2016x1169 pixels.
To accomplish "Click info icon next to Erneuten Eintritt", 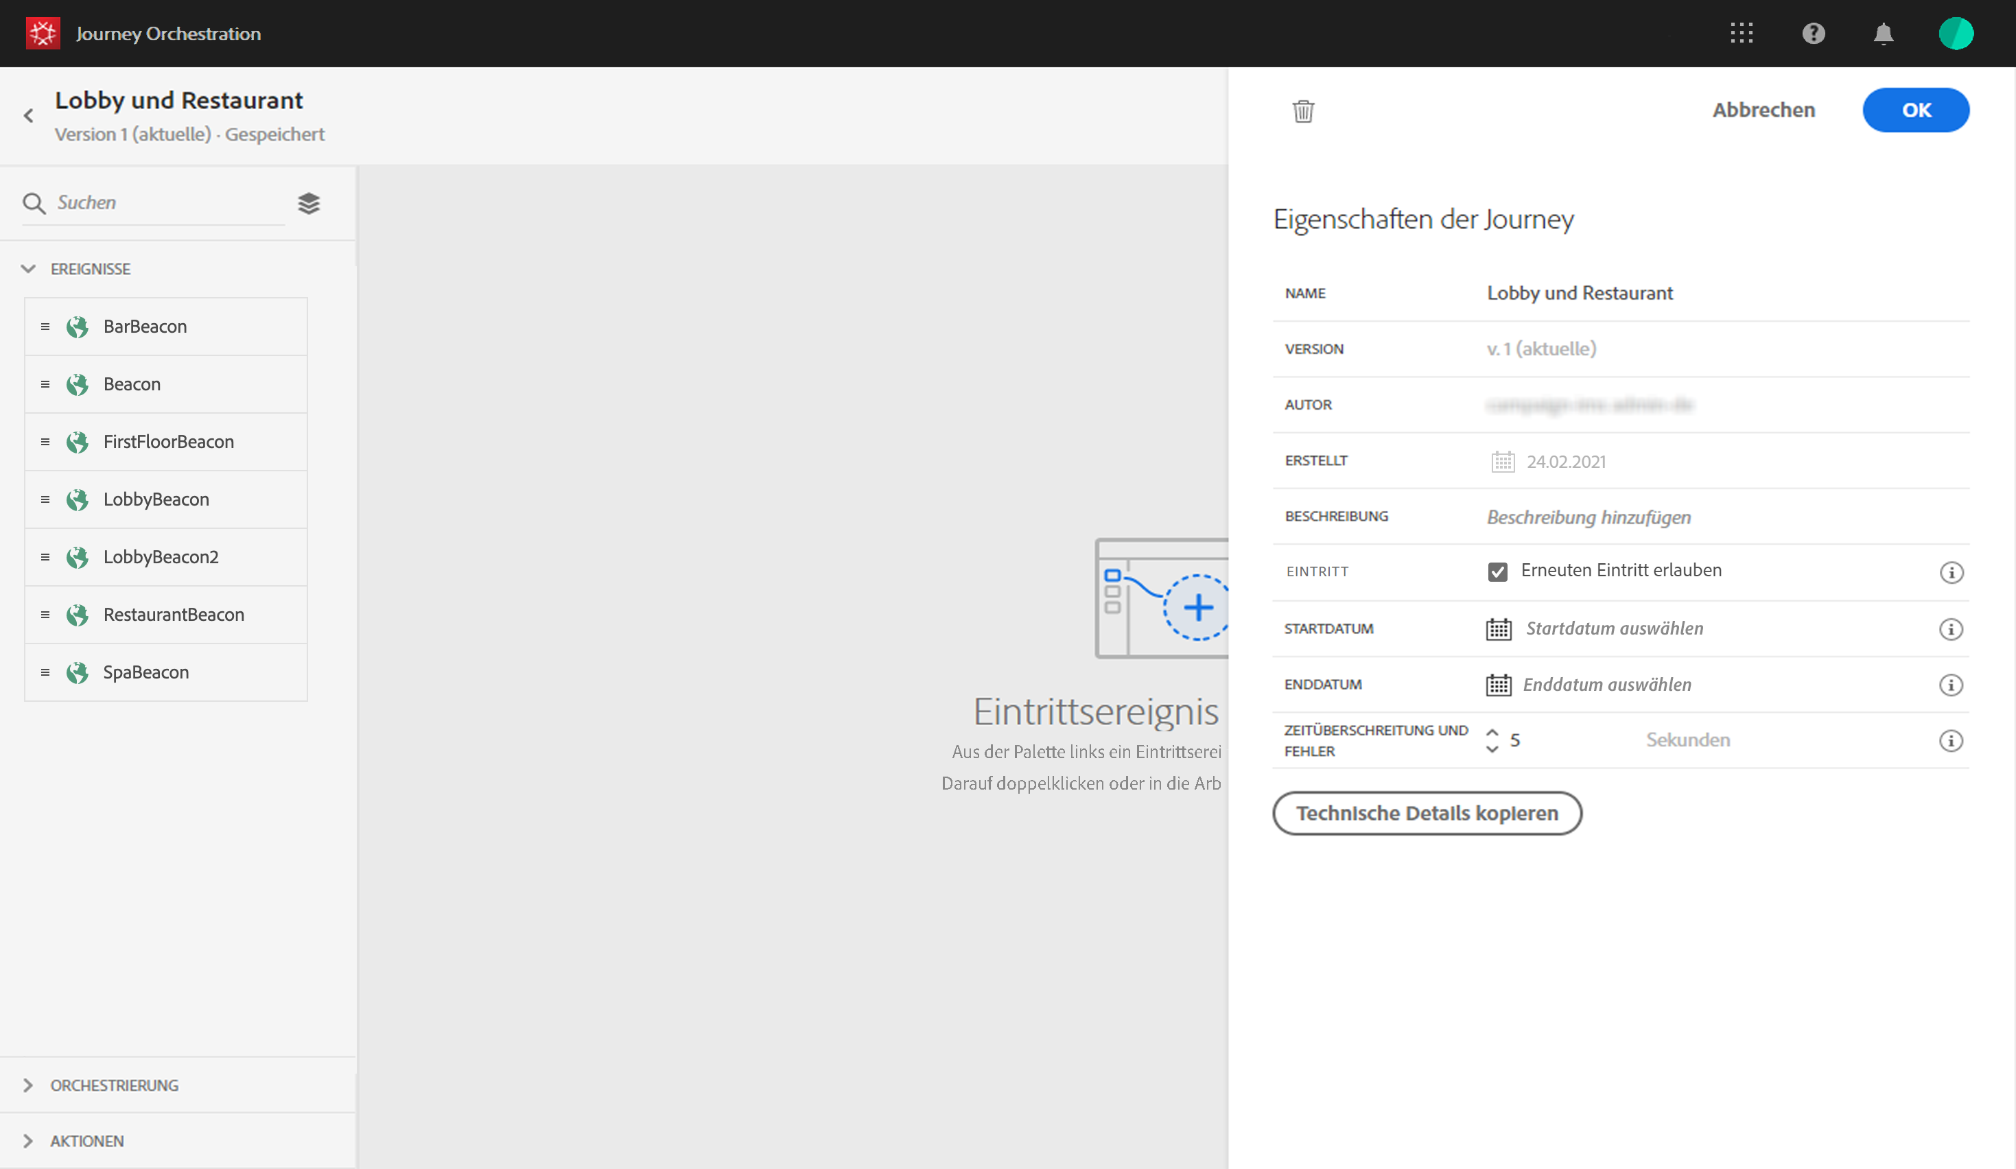I will point(1950,573).
